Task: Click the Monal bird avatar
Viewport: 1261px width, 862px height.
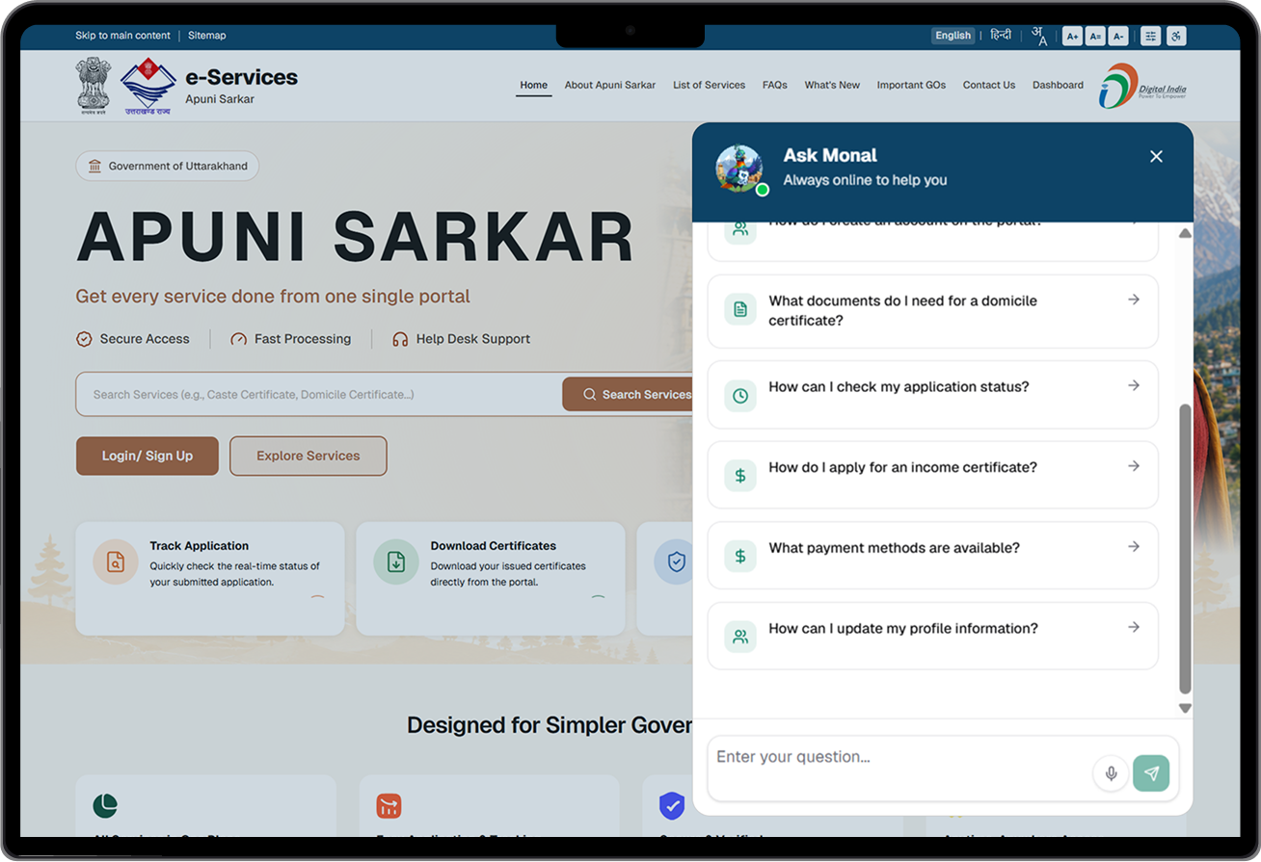Action: point(739,169)
